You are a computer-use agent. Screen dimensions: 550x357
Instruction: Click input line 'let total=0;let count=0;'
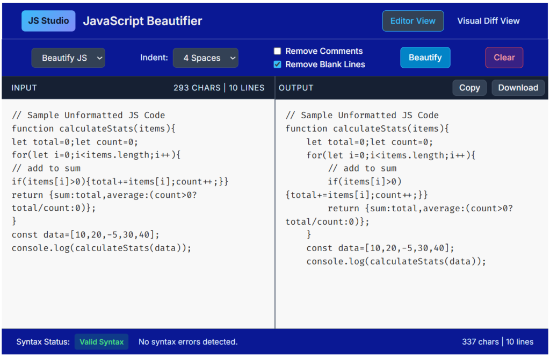(75, 142)
